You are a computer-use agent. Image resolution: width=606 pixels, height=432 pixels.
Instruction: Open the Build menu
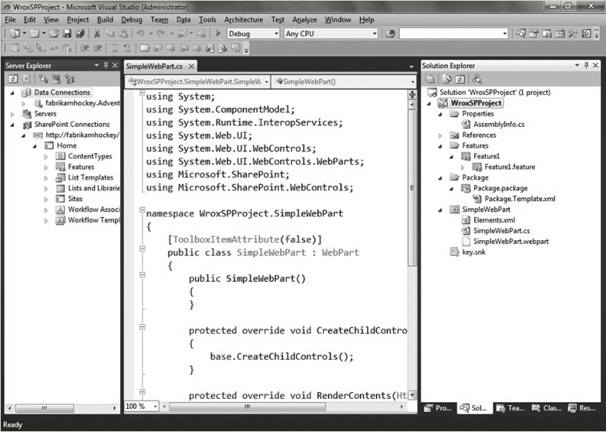[105, 20]
